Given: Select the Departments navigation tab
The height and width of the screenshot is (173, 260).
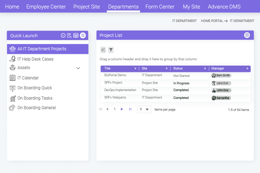Looking at the screenshot, I should [x=123, y=7].
